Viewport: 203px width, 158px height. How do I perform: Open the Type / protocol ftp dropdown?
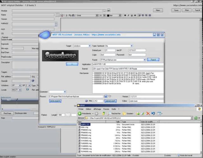(x=132, y=46)
